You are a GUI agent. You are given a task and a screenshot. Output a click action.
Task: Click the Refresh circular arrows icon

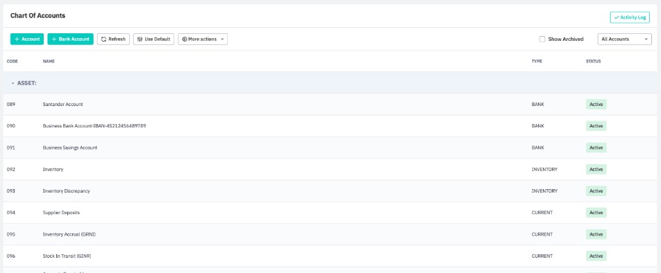[103, 39]
